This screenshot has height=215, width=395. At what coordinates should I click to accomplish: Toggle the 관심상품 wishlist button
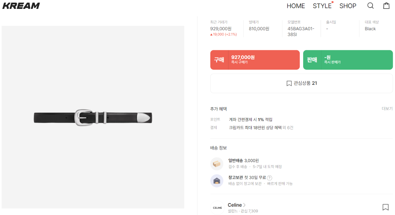click(x=301, y=84)
